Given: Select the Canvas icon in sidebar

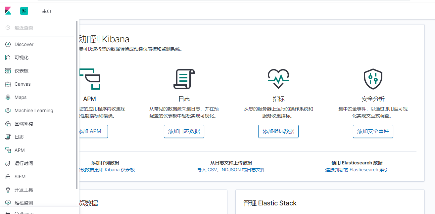Looking at the screenshot, I should coord(8,84).
